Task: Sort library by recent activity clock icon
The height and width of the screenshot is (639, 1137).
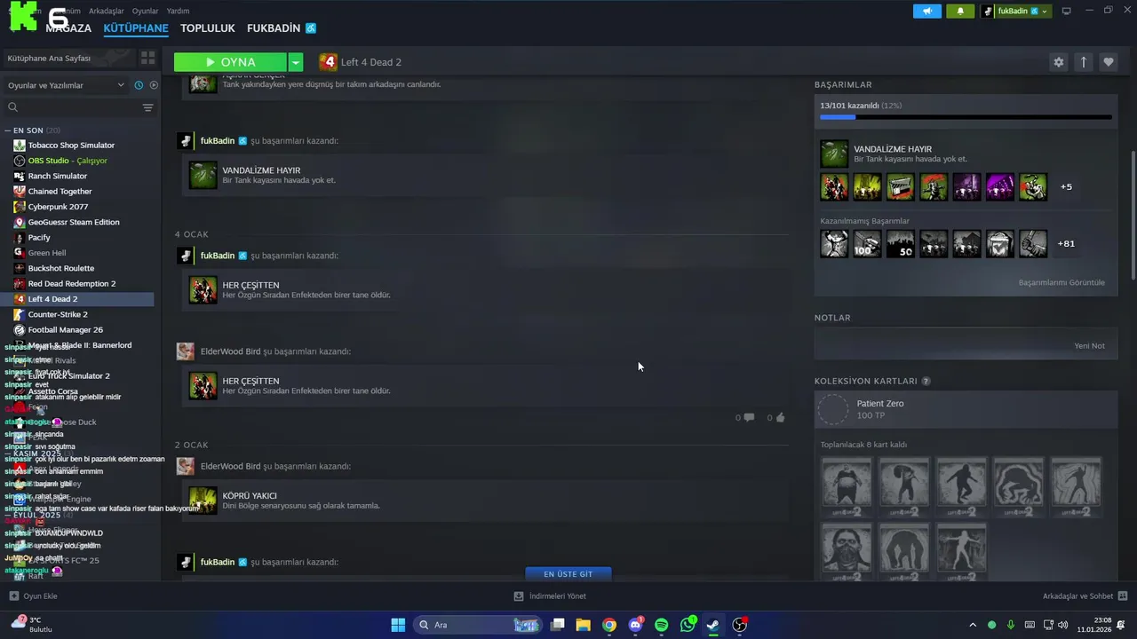Action: tap(139, 85)
